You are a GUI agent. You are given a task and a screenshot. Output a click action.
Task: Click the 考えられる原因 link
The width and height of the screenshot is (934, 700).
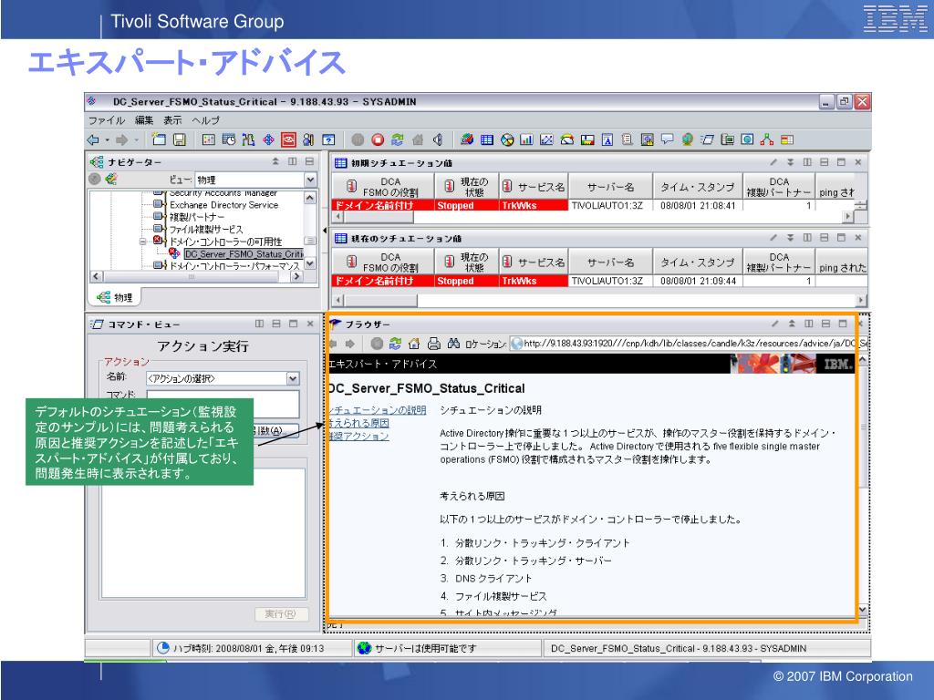pos(358,423)
